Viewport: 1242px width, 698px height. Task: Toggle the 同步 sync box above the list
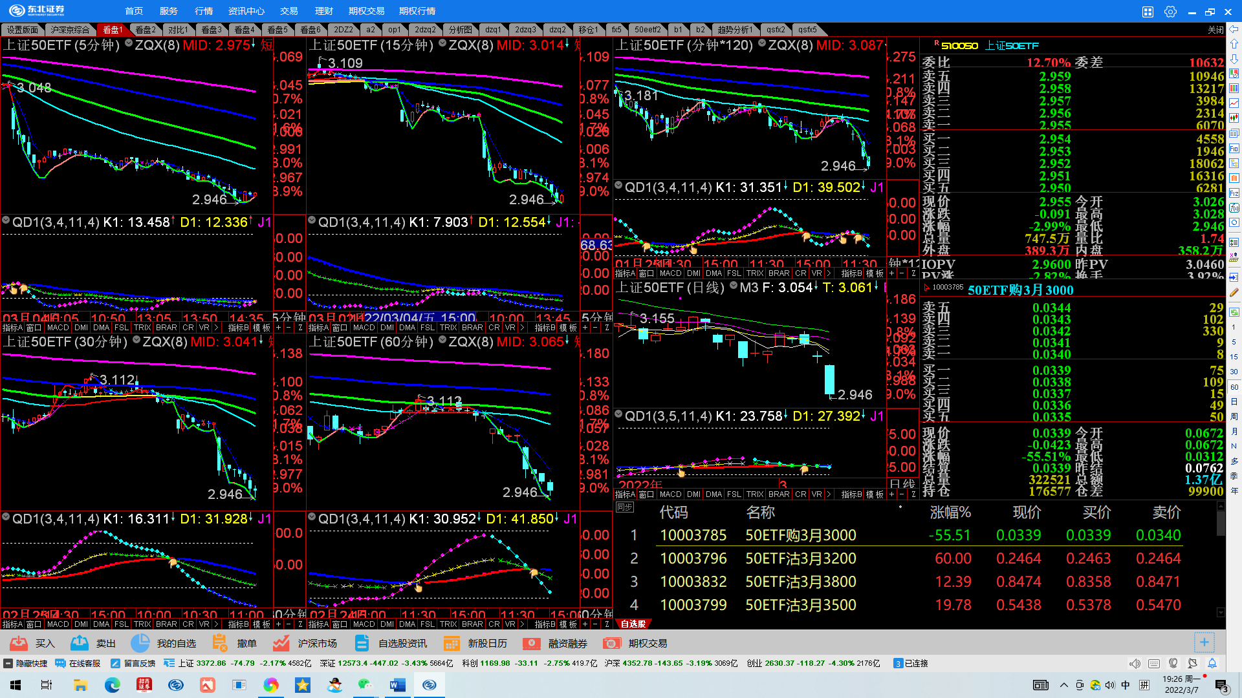coord(624,507)
